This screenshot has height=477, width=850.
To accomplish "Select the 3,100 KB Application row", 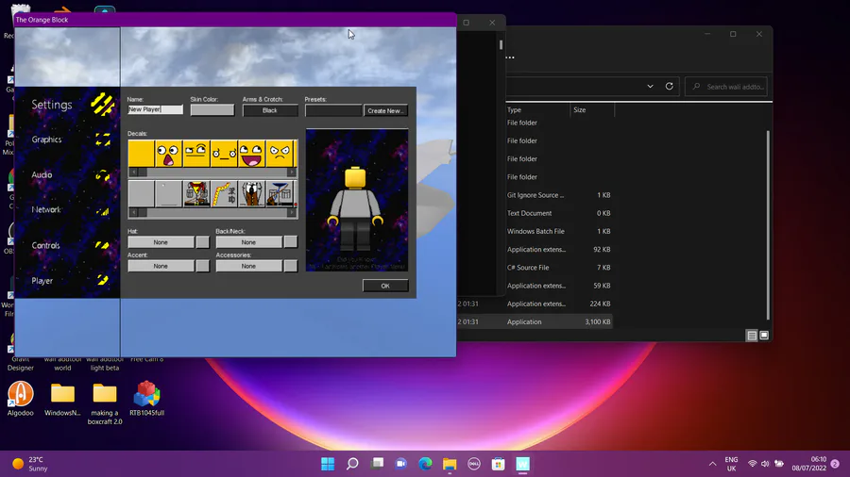I will point(535,321).
